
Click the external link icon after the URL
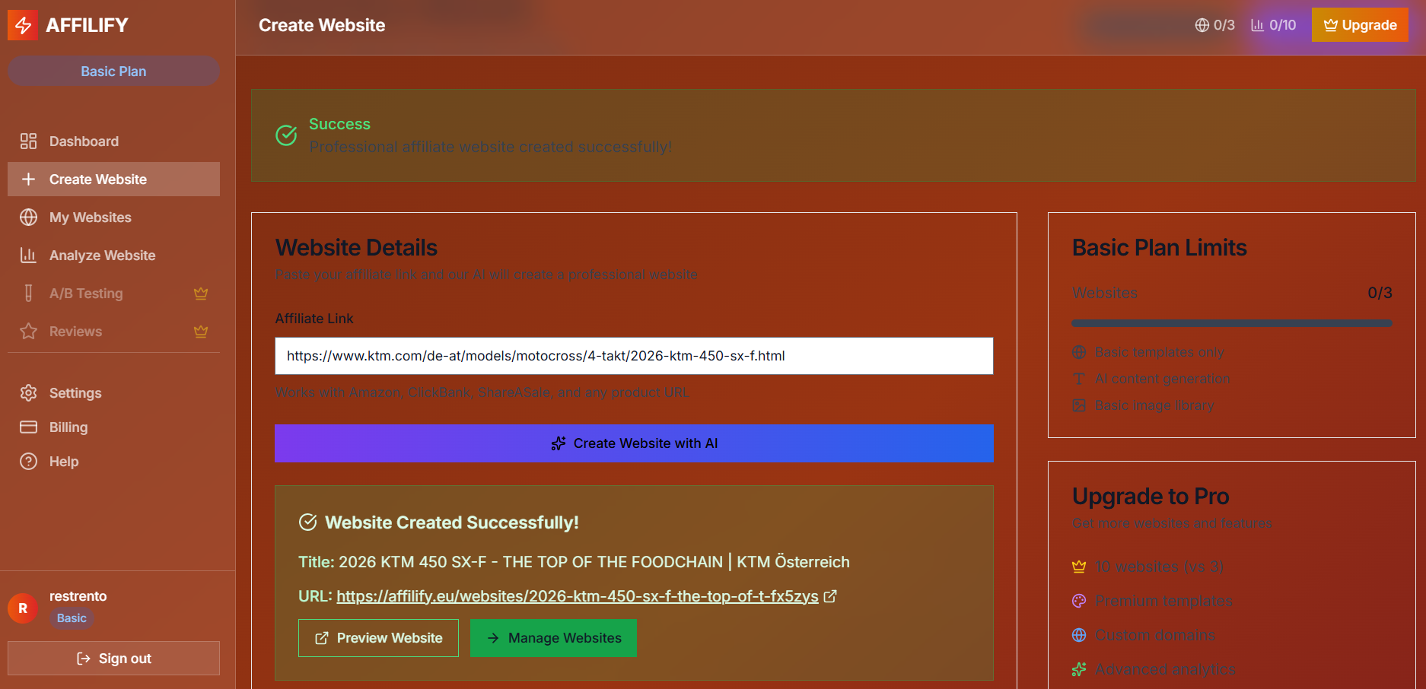point(830,597)
